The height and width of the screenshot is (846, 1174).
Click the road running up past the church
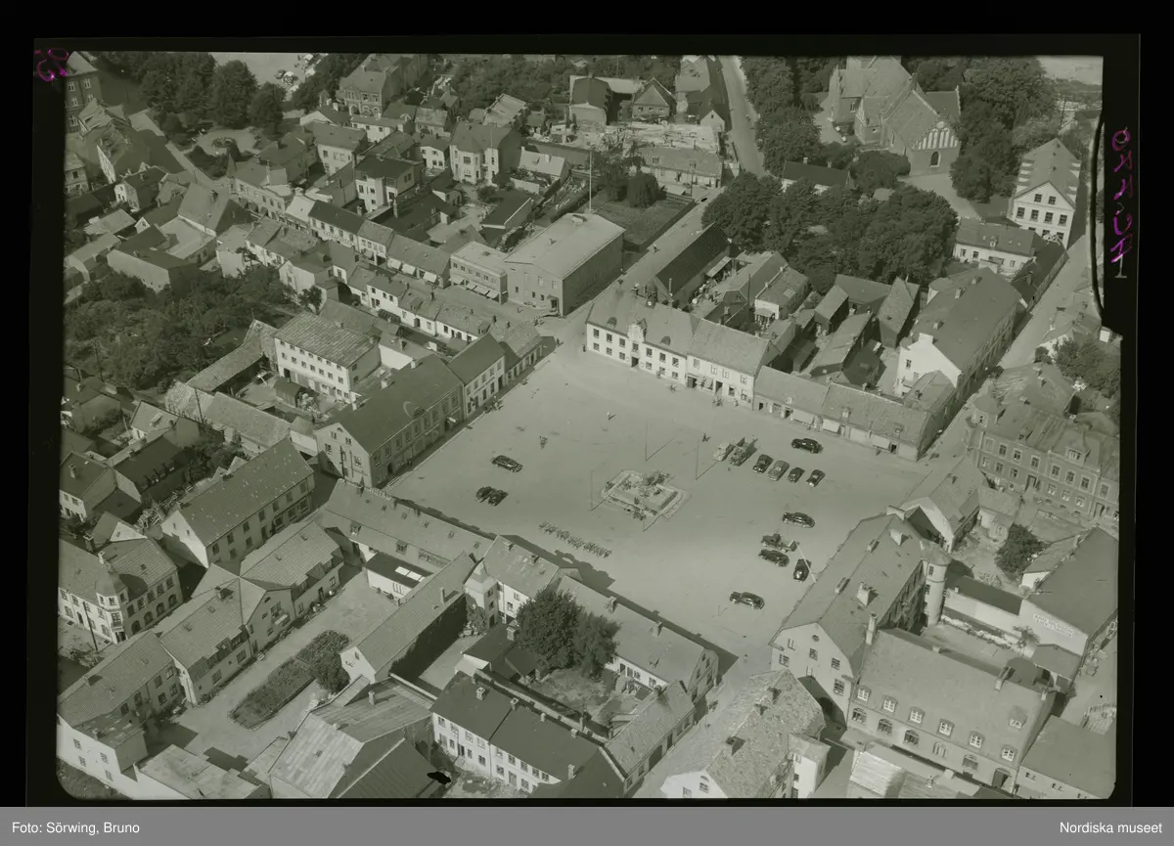pyautogui.click(x=741, y=115)
